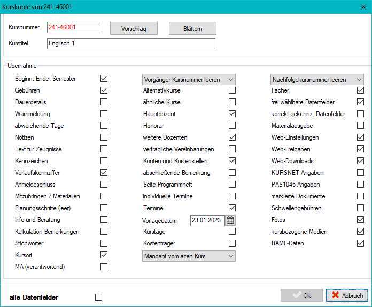This screenshot has height=307, width=372.
Task: Enable MA (verantwortend) checkbox
Action: (x=104, y=267)
